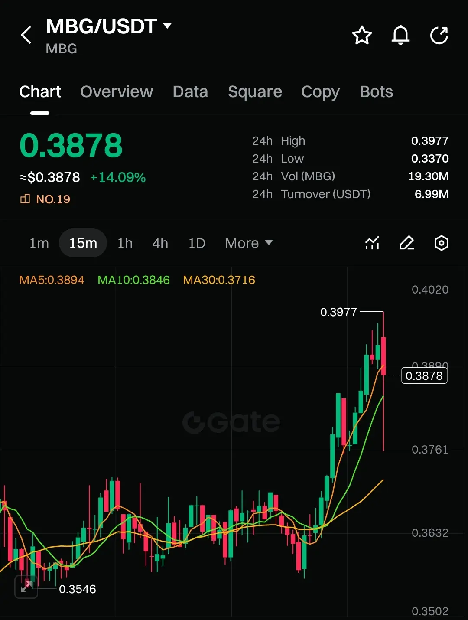Screen dimensions: 468x620
Task: Tap the MA5 indicator label
Action: pos(52,280)
